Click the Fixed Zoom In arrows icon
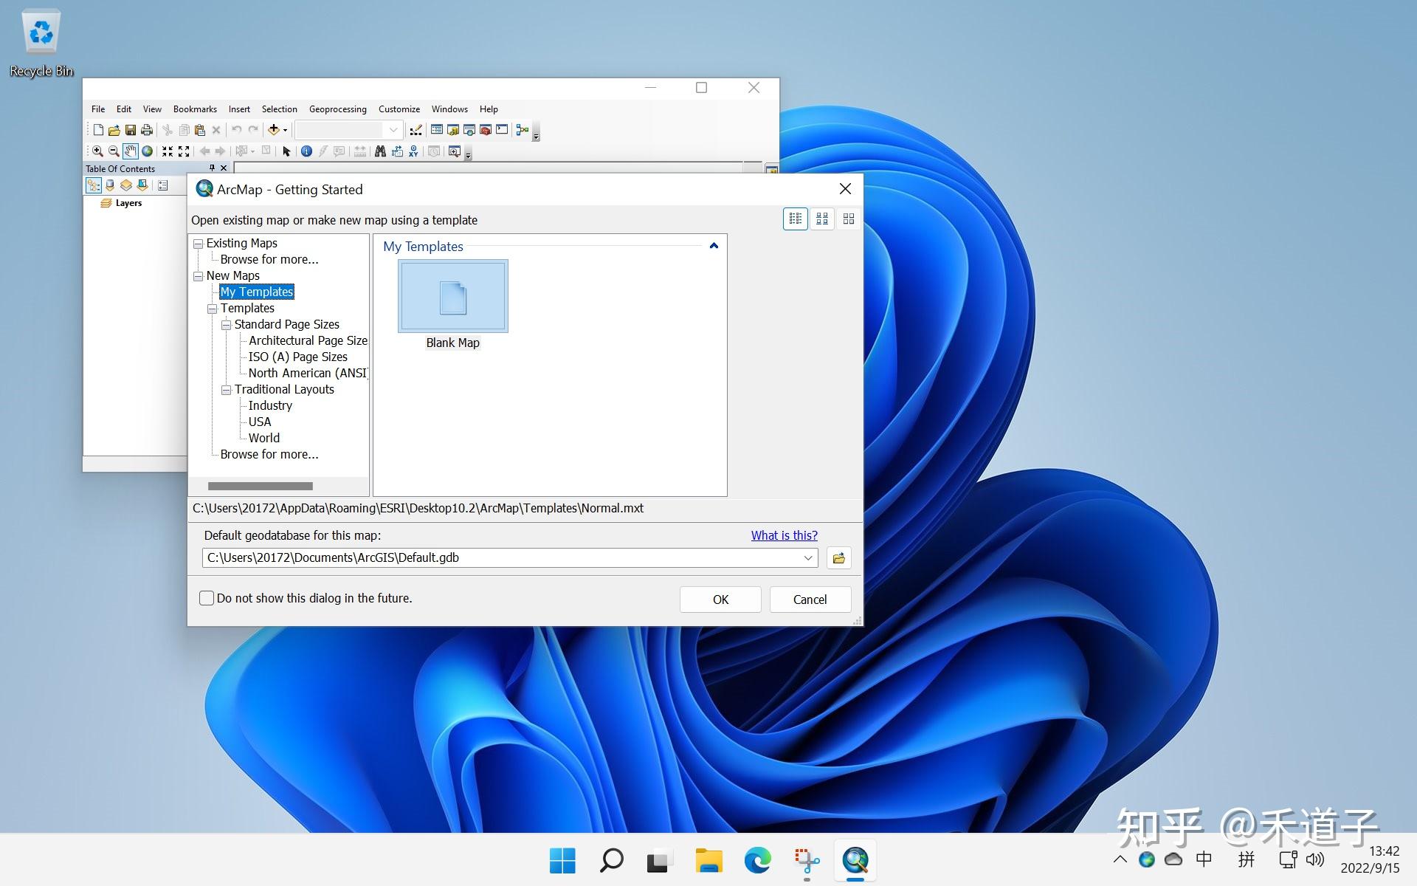This screenshot has height=886, width=1417. click(168, 151)
